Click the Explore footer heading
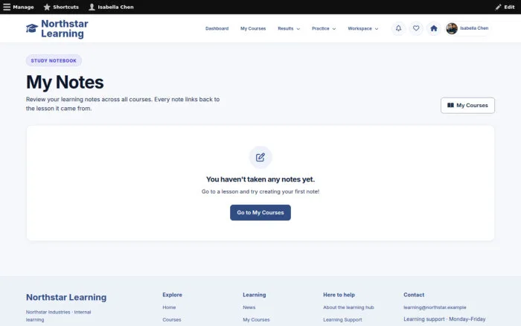The width and height of the screenshot is (521, 326). point(172,295)
